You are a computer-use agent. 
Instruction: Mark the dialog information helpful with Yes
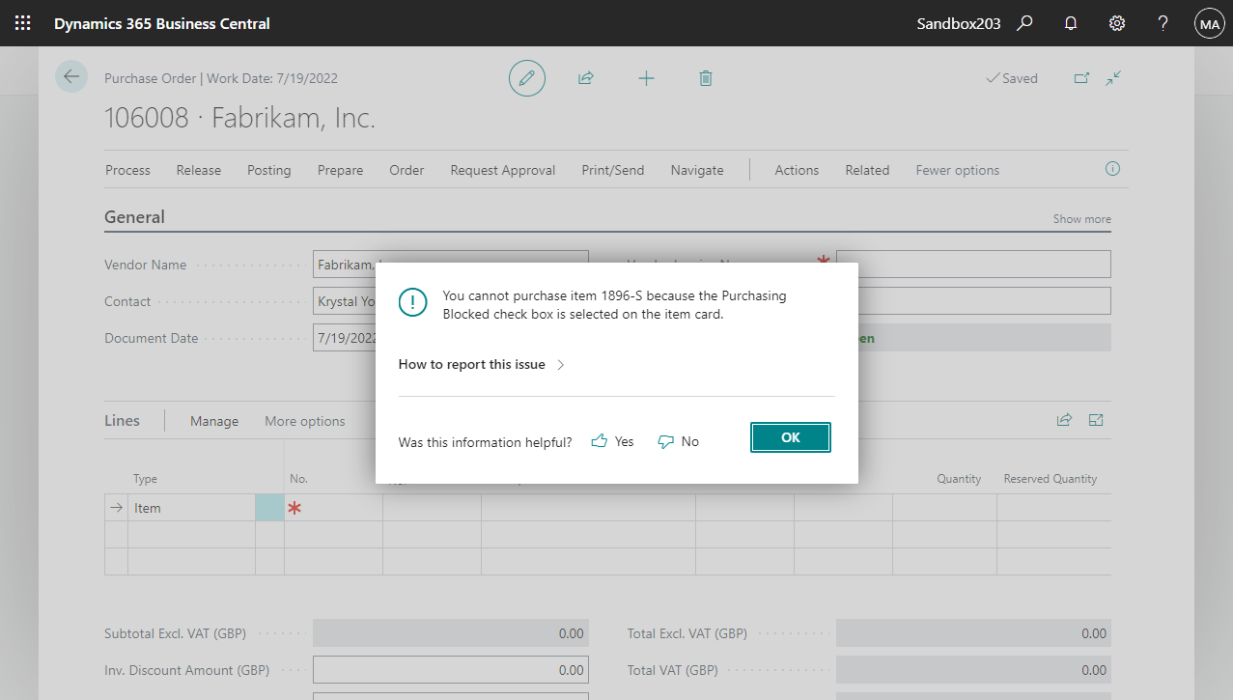[x=611, y=441]
